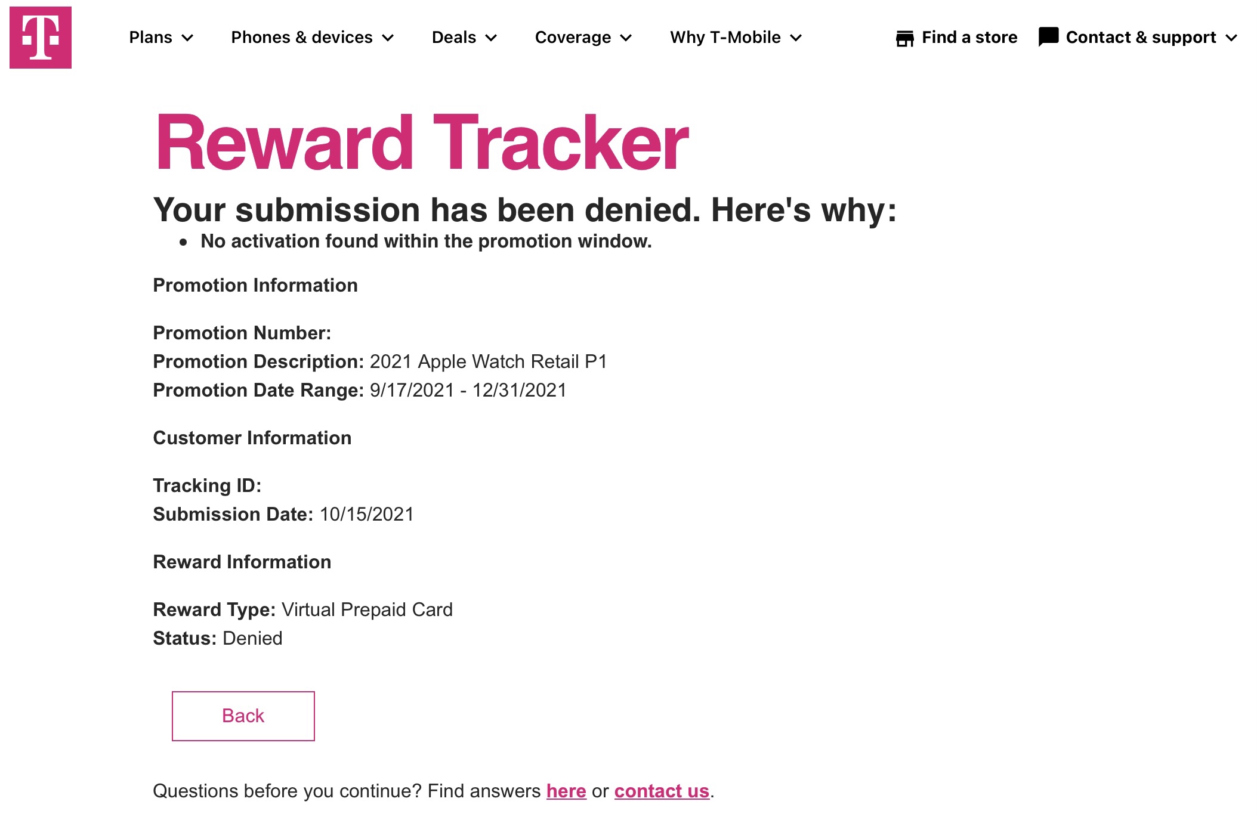The width and height of the screenshot is (1257, 817).
Task: Open the Plans menu
Action: [151, 38]
